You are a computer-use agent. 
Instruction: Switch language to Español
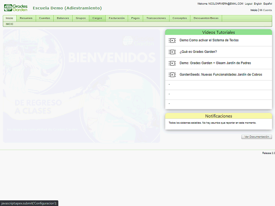pos(268,4)
